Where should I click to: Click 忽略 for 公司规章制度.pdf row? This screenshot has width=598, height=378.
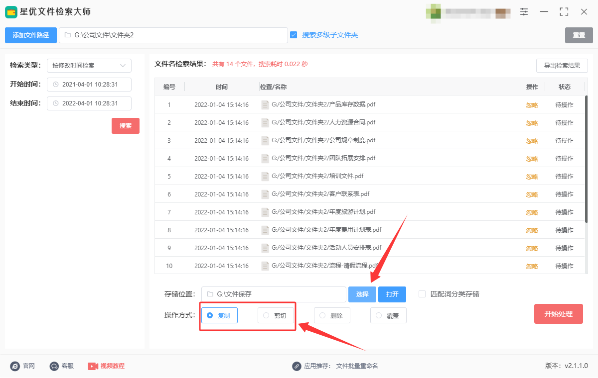click(x=532, y=141)
